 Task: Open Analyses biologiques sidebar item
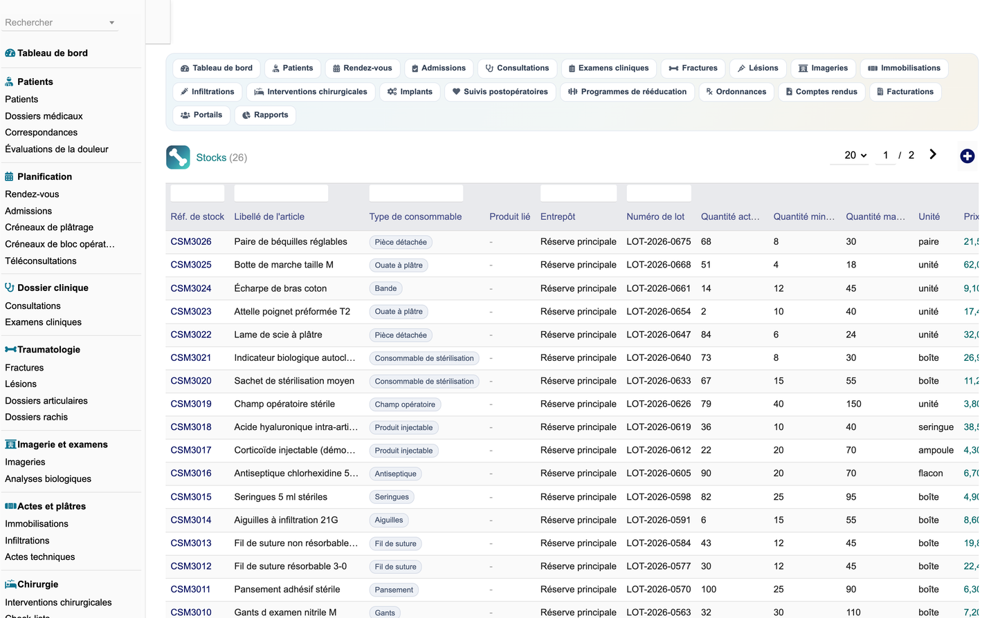tap(48, 479)
